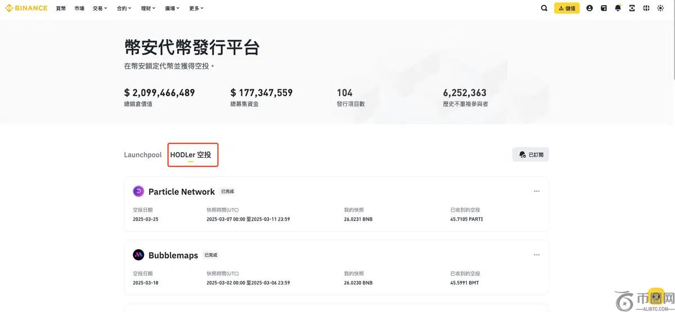
Task: Click the Bubblemaps project logo
Action: 138,255
